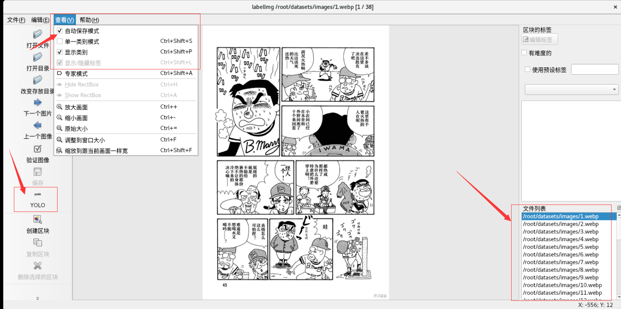Screen dimensions: 621x309
Task: Open the label combo box dropdown
Action: [x=572, y=89]
